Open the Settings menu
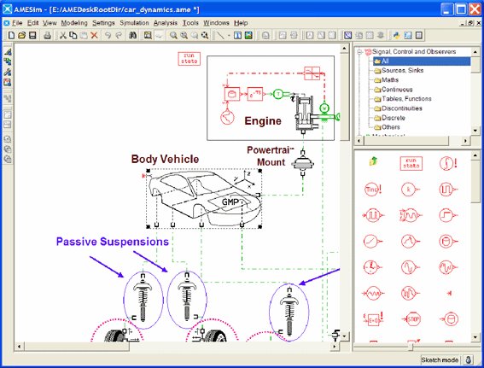484x368 pixels. (103, 23)
